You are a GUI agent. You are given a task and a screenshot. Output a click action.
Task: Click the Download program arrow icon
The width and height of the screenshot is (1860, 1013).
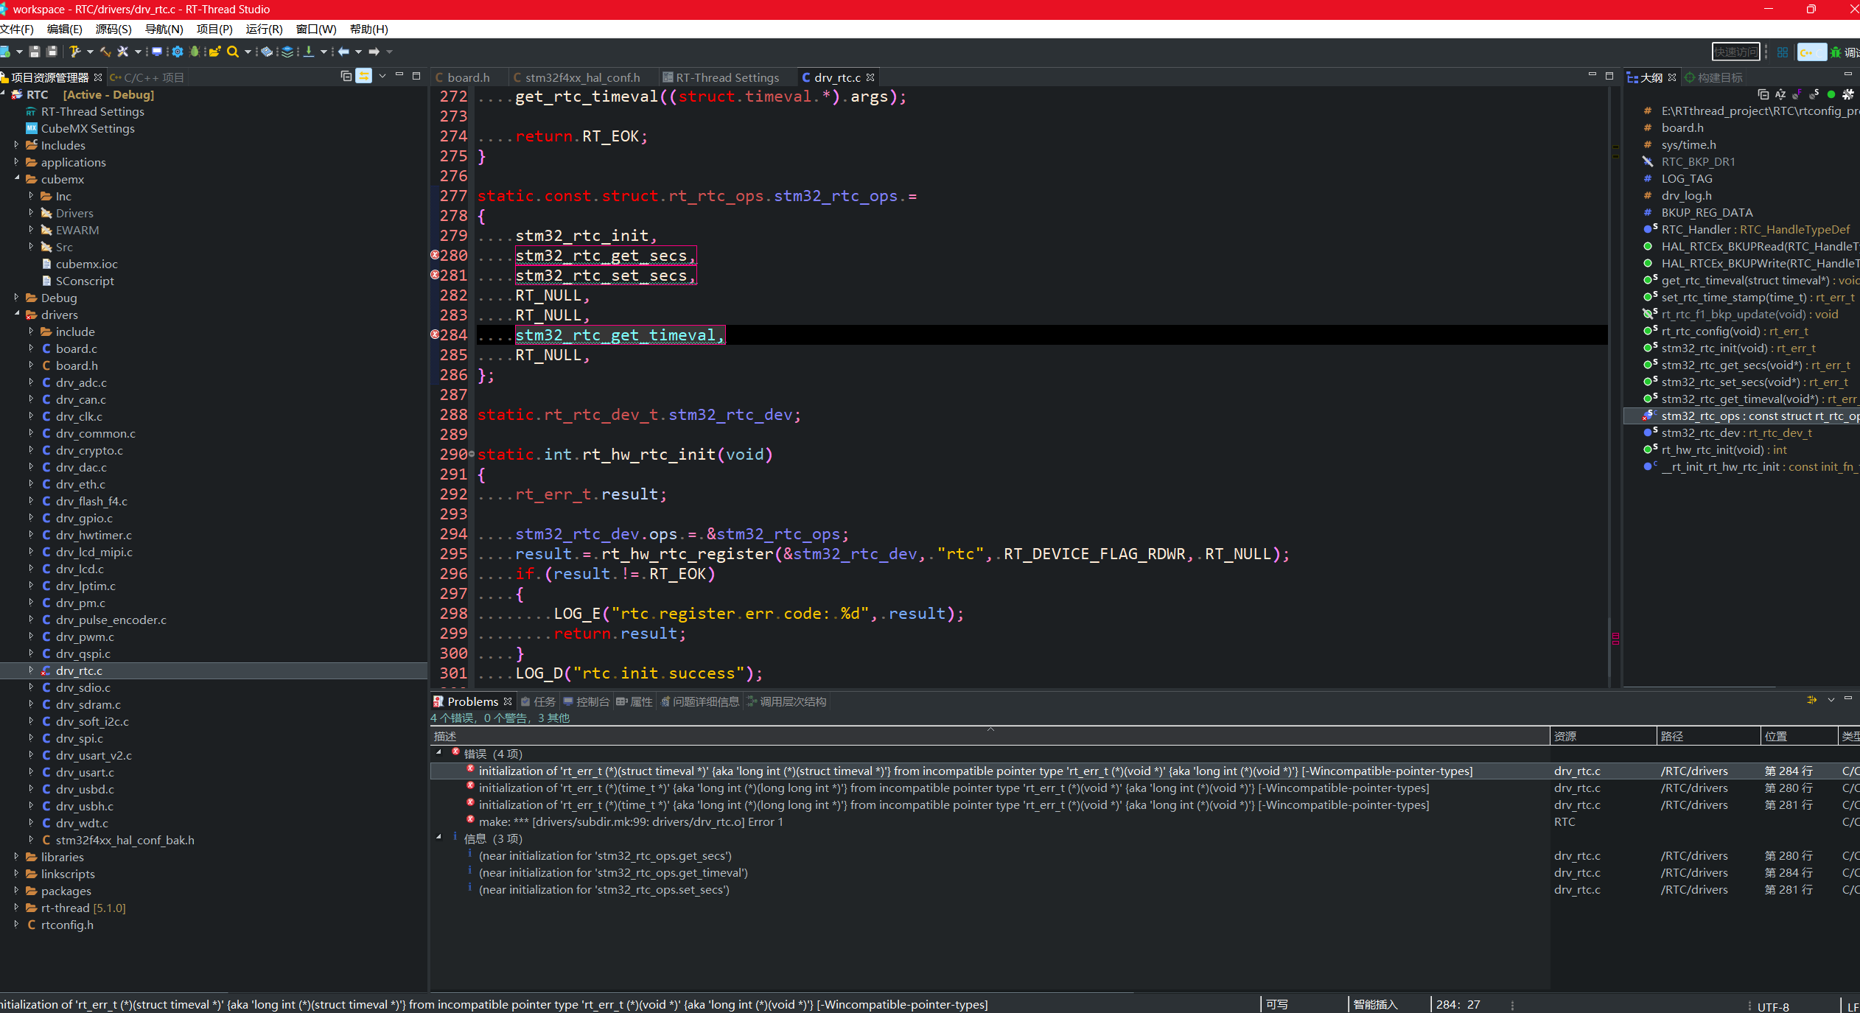(309, 52)
